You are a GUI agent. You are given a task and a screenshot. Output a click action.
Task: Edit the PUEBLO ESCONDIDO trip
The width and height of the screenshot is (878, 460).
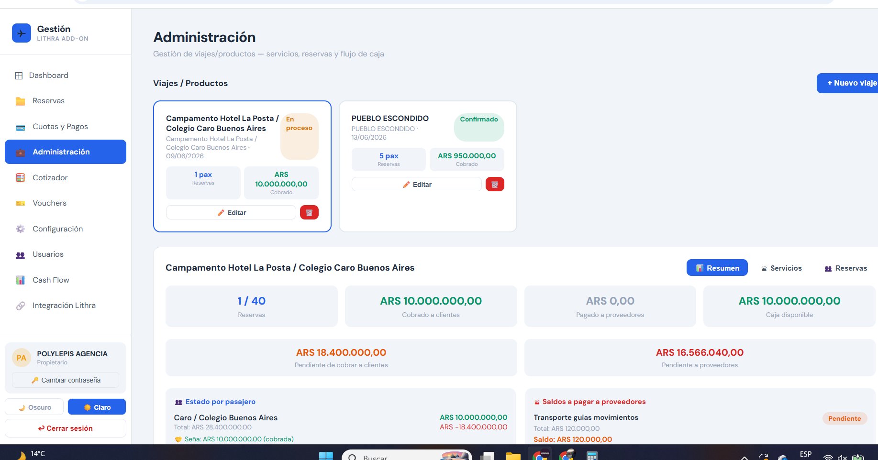(416, 184)
